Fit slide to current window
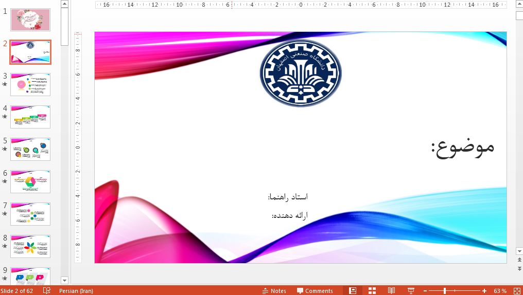Screen dimensions: 523x295 coord(517,291)
